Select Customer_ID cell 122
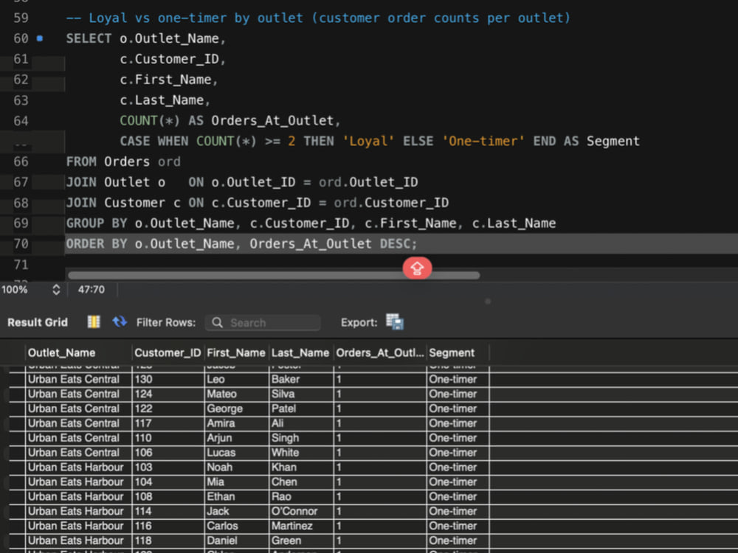The width and height of the screenshot is (738, 553). tap(168, 408)
